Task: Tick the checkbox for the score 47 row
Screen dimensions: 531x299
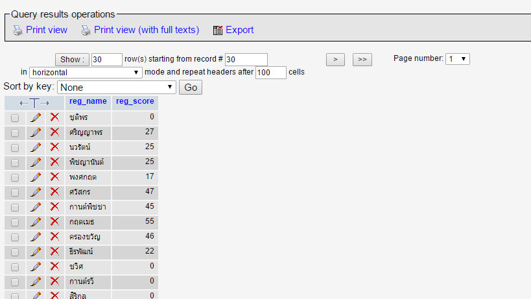Action: click(15, 193)
